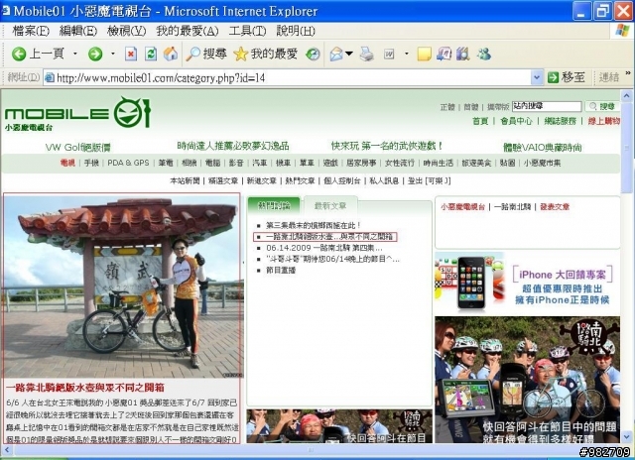Open the 檔案(F) menu
The image size is (635, 460).
[31, 31]
